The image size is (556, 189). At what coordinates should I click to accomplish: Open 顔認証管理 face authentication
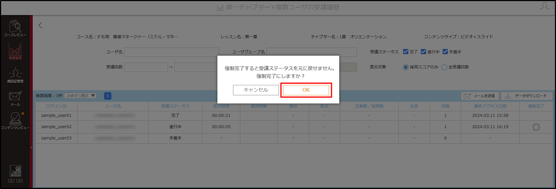click(16, 76)
